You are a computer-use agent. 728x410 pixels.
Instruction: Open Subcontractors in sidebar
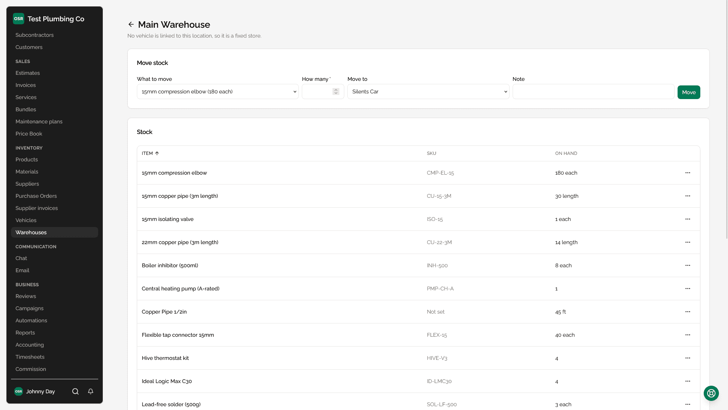coord(35,35)
